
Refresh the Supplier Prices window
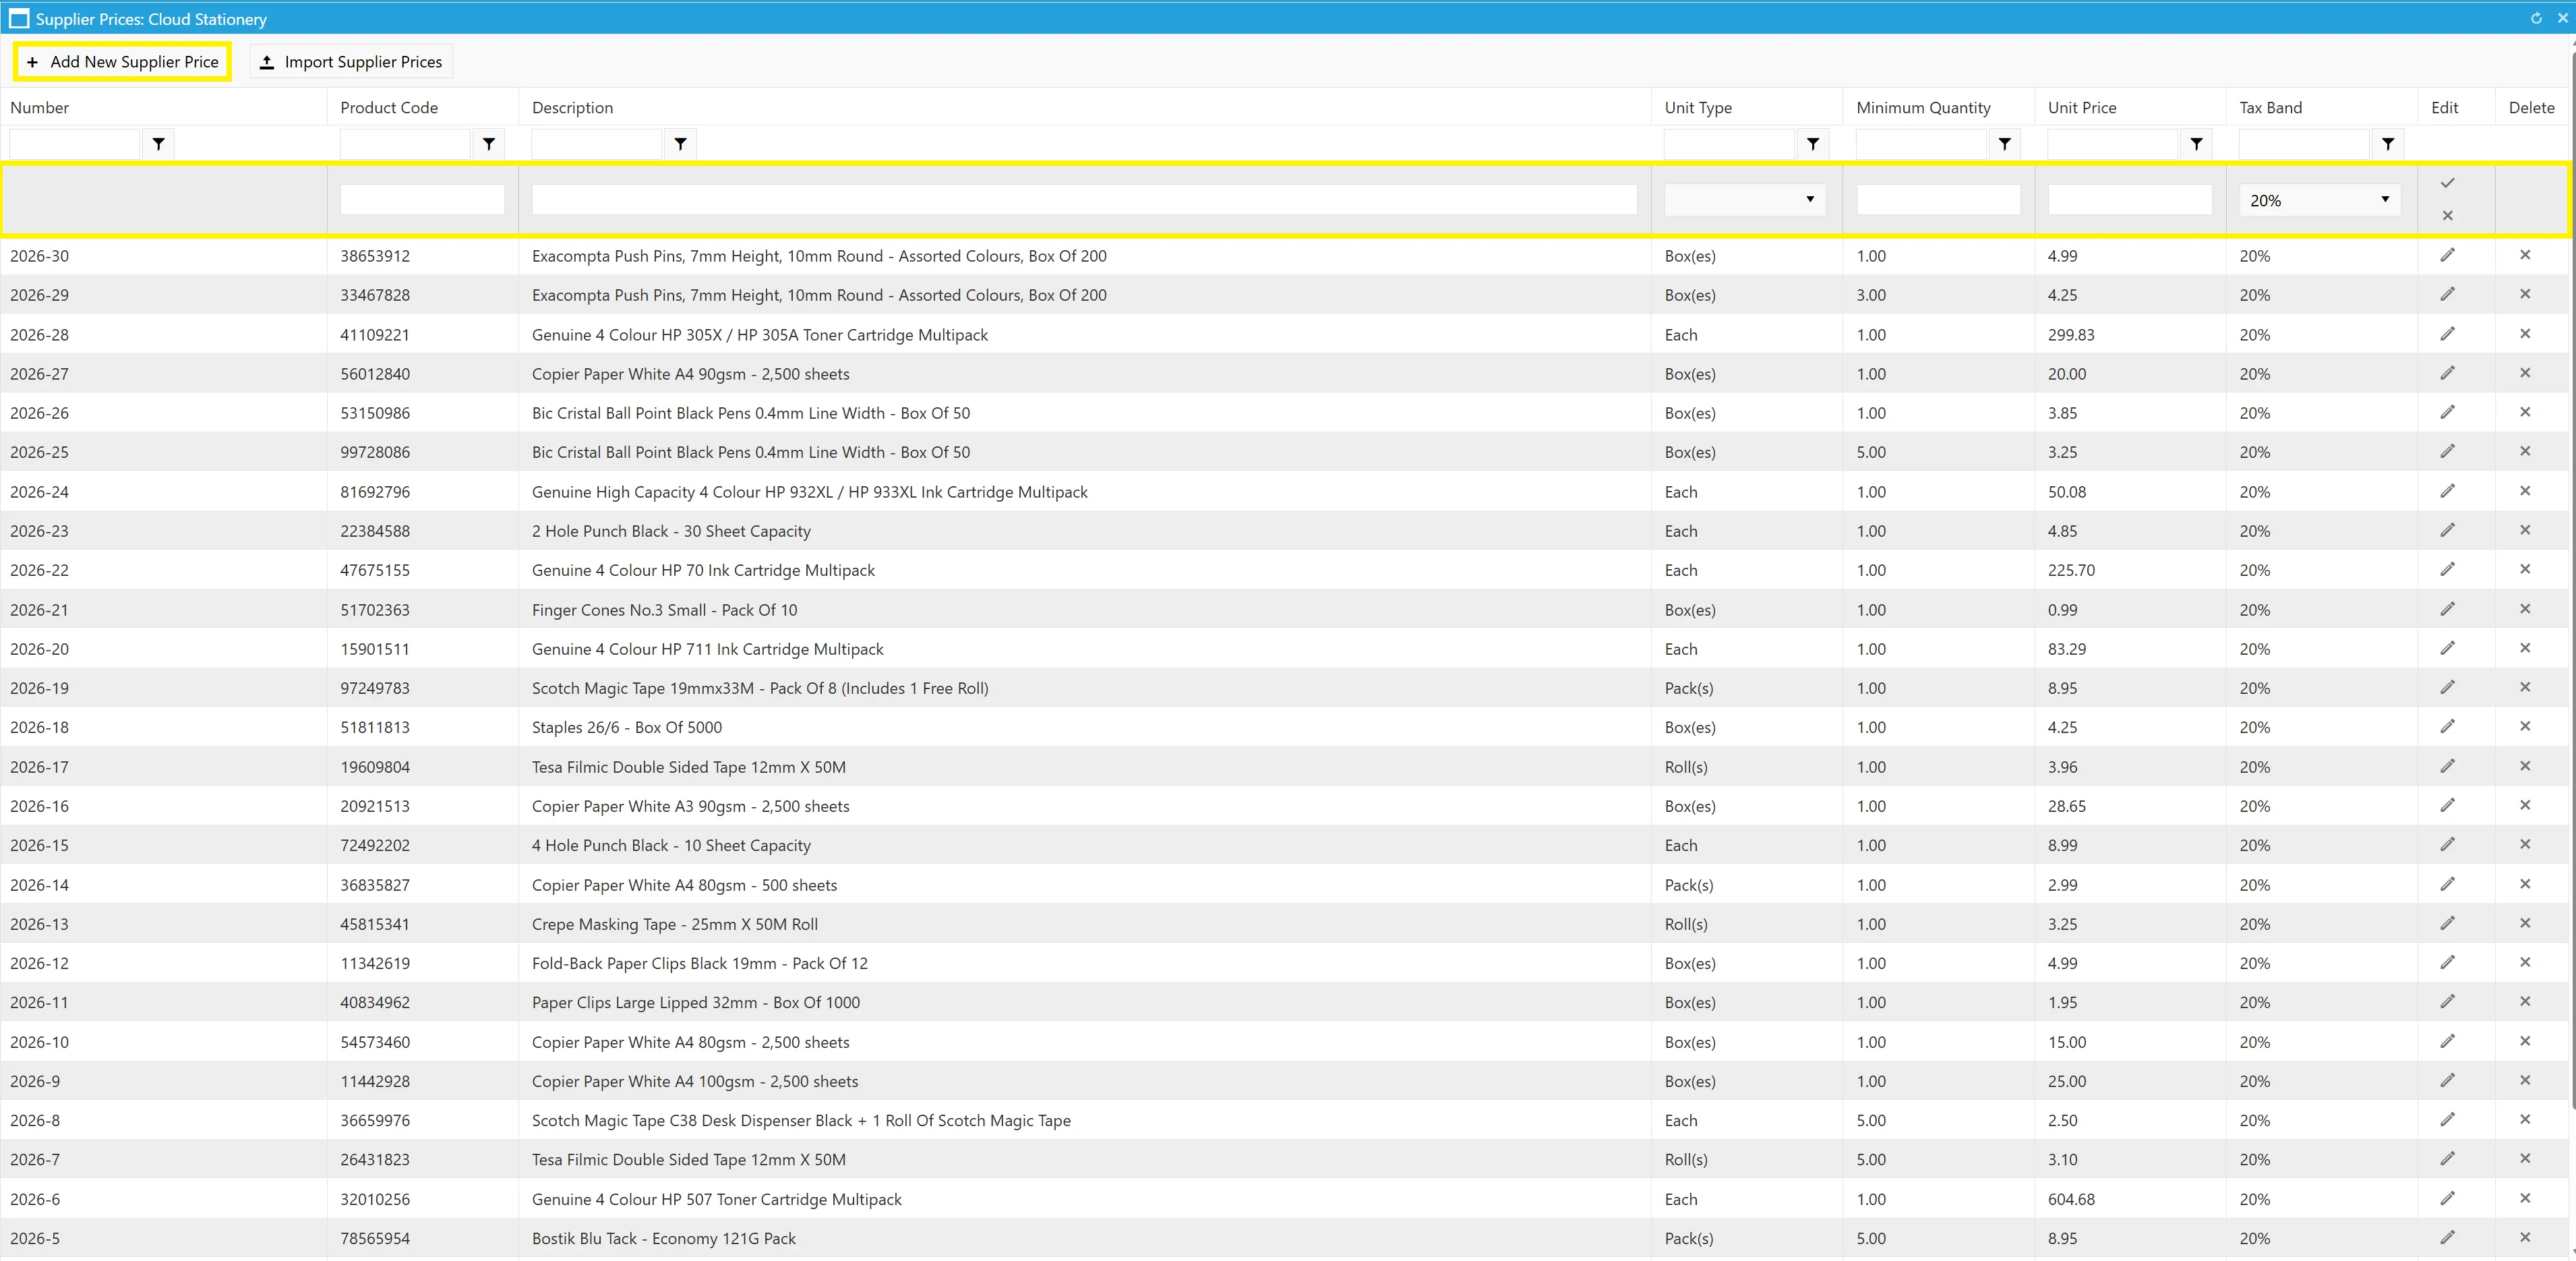click(x=2536, y=18)
